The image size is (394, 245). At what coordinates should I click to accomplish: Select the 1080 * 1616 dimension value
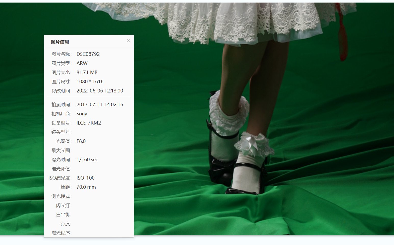90,81
